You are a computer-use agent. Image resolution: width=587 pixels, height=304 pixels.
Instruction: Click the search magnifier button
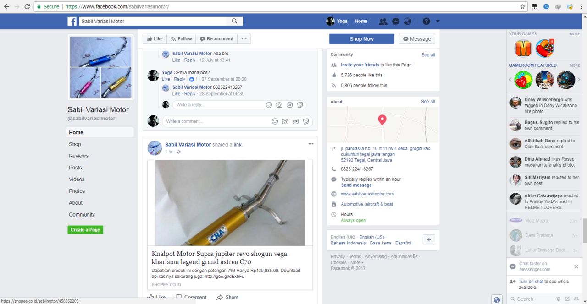pos(234,21)
